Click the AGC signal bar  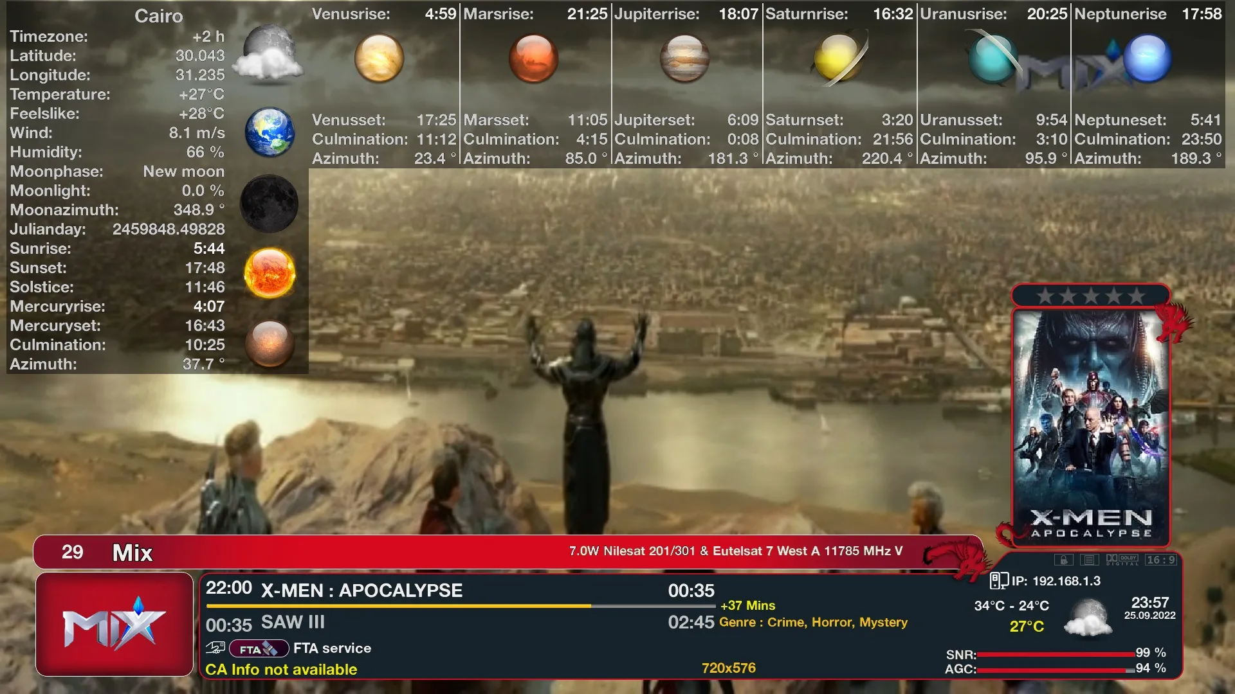[x=1056, y=670]
